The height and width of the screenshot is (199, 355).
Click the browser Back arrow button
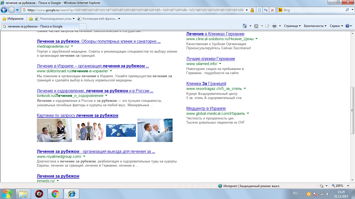pyautogui.click(x=4, y=10)
